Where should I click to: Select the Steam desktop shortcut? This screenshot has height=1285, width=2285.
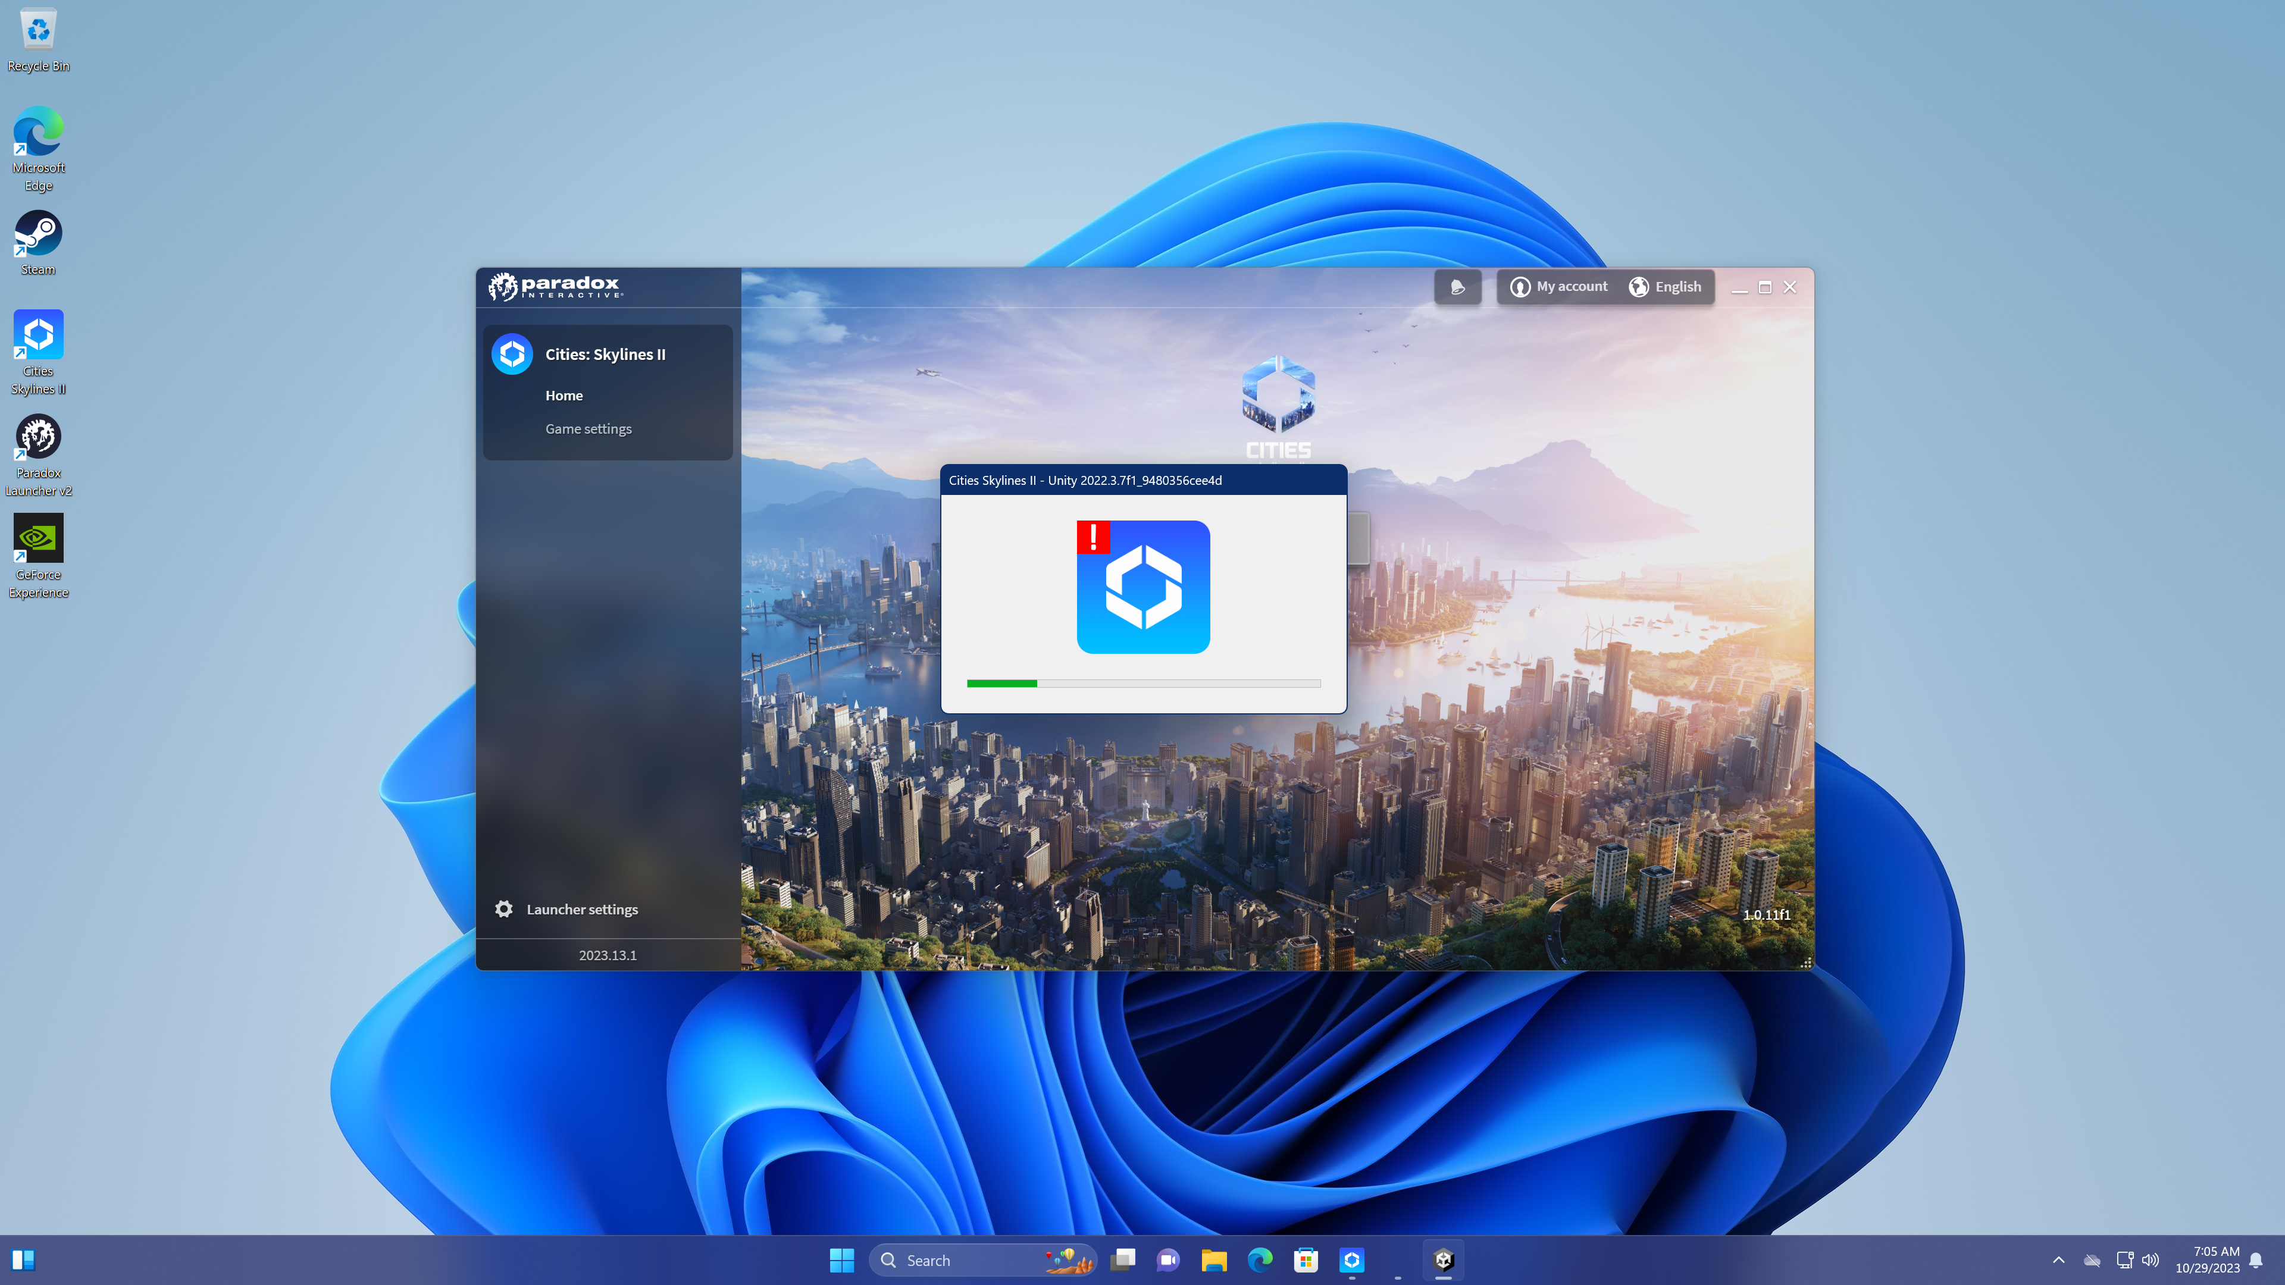pos(38,243)
